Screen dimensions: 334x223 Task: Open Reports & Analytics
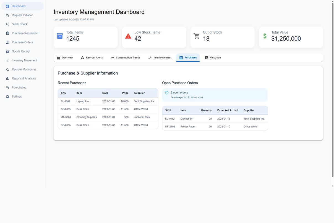(x=22, y=79)
